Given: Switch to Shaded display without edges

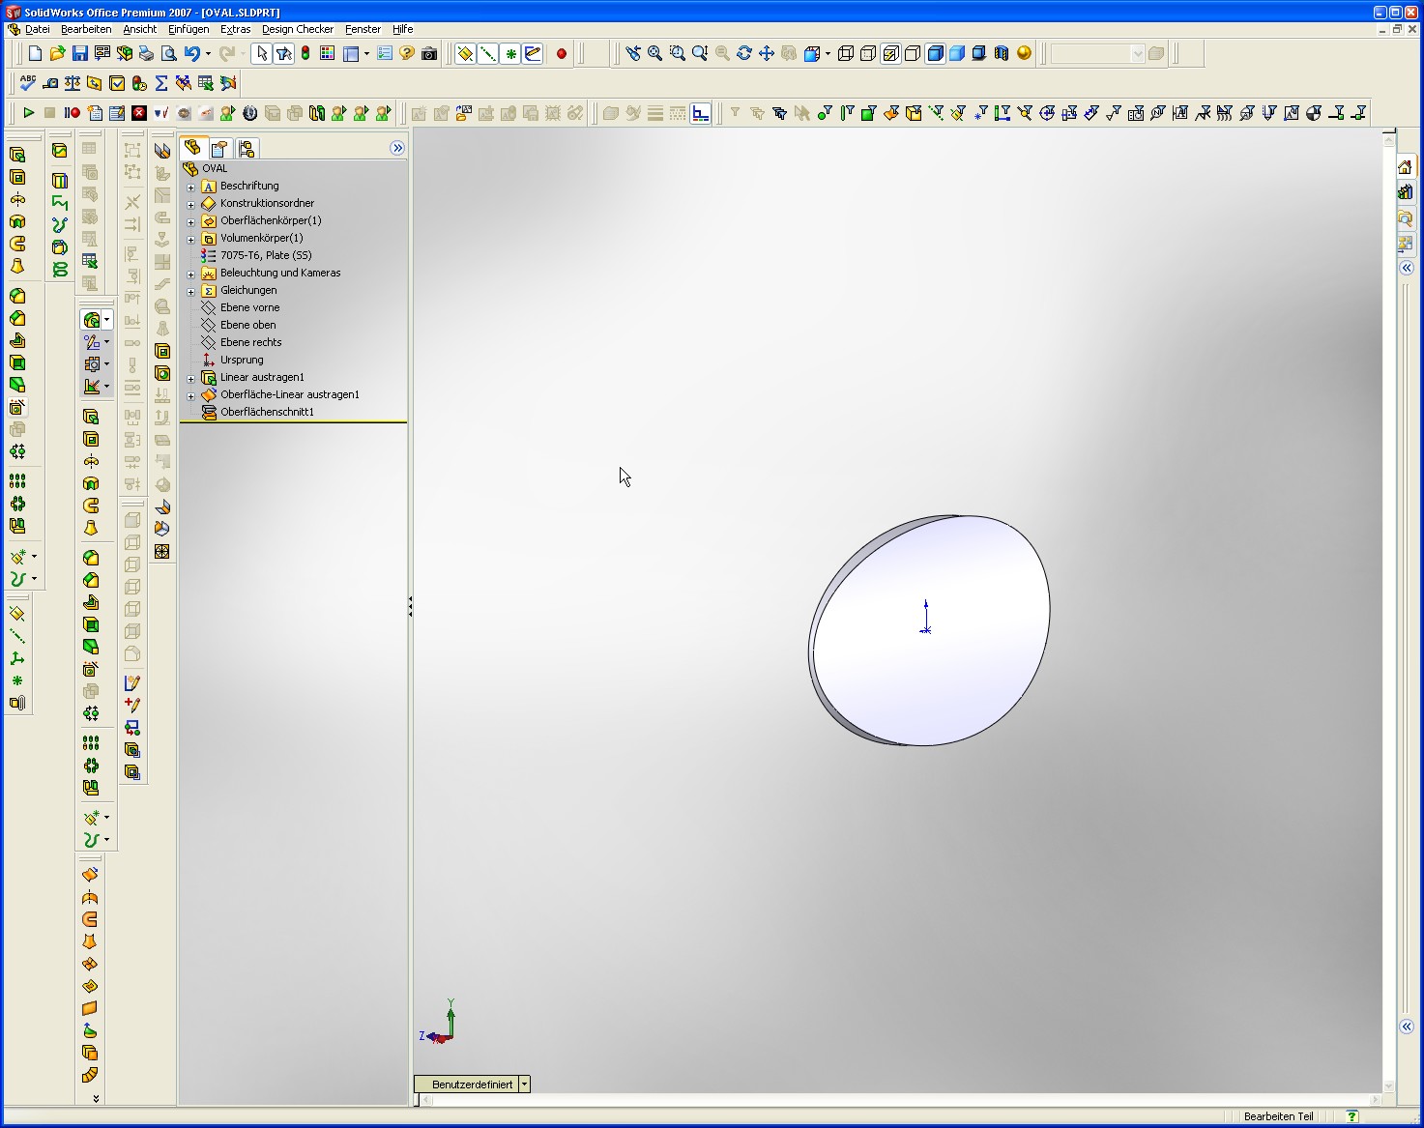Looking at the screenshot, I should coord(957,53).
